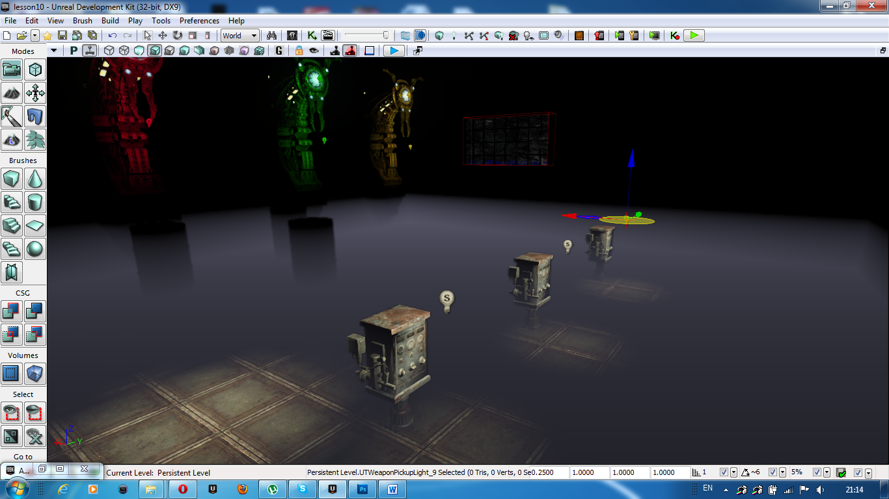This screenshot has height=499, width=889.
Task: Open drag grid size dropdown
Action: click(x=734, y=472)
